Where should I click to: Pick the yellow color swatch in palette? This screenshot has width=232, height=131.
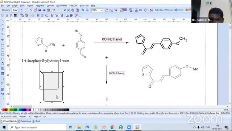pos(9,110)
